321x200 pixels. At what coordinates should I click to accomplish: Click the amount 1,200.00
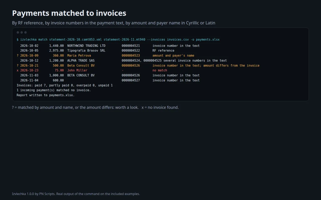[56, 60]
